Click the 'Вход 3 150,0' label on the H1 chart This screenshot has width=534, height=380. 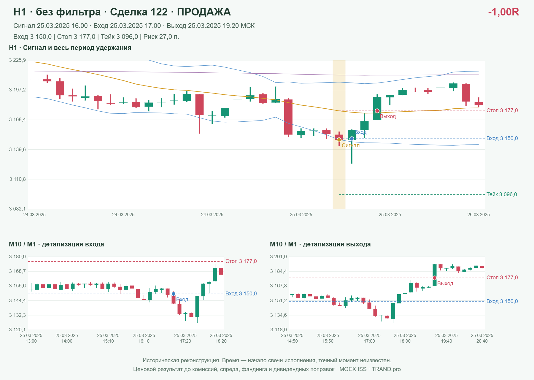tap(502, 138)
